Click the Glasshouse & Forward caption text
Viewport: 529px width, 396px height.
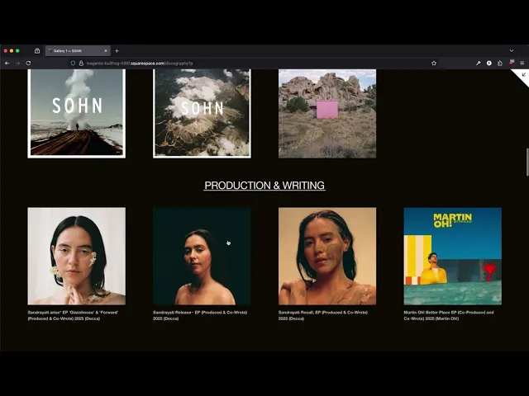[73, 315]
